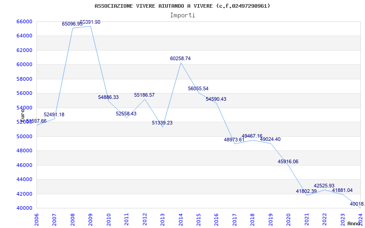
Task: Click the 2011 x-axis year label
Action: point(127,219)
